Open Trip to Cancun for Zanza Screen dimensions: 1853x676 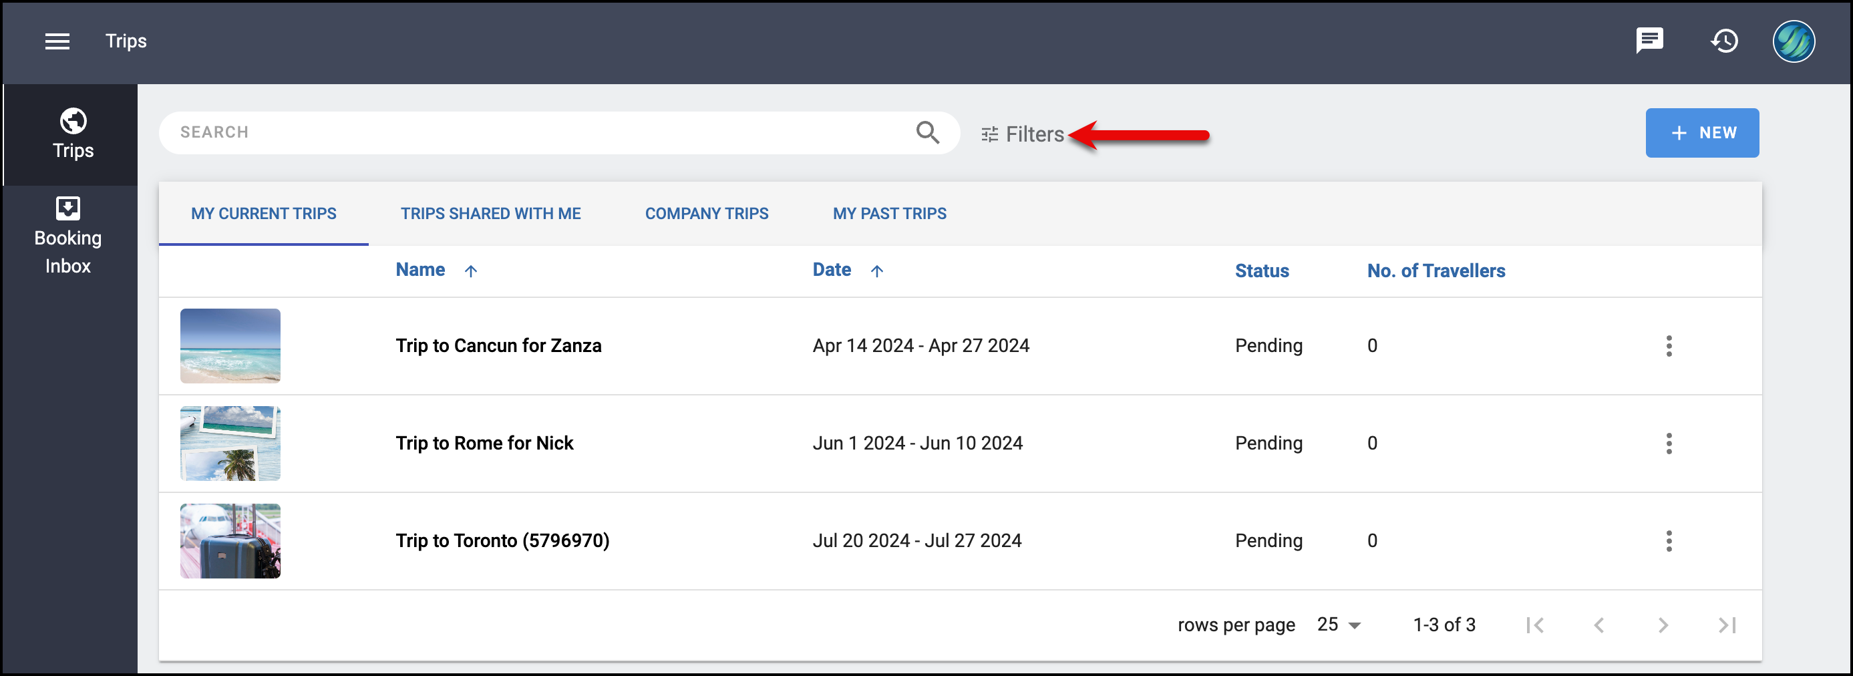click(498, 345)
